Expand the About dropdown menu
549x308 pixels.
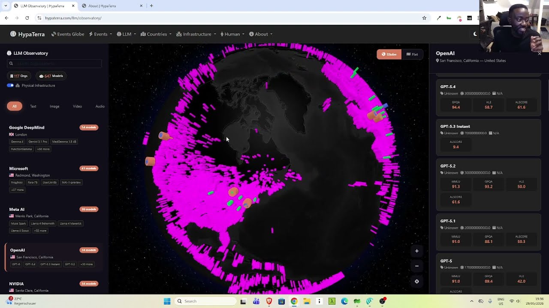tap(261, 34)
